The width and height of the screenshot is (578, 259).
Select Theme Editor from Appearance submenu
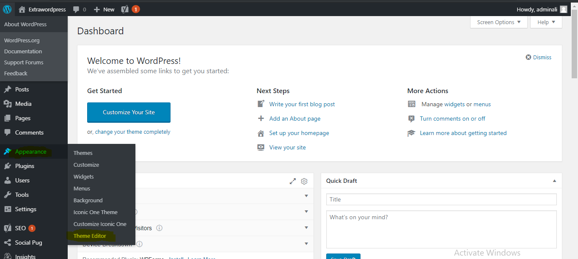90,236
